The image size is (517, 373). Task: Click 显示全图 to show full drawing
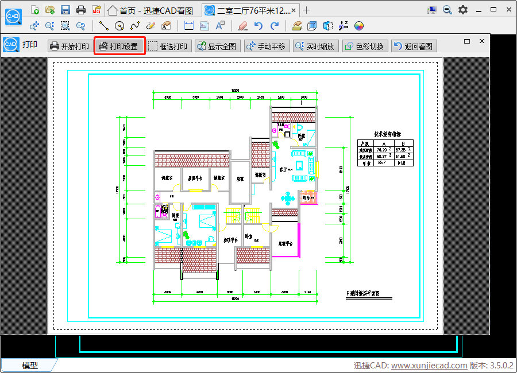click(217, 46)
